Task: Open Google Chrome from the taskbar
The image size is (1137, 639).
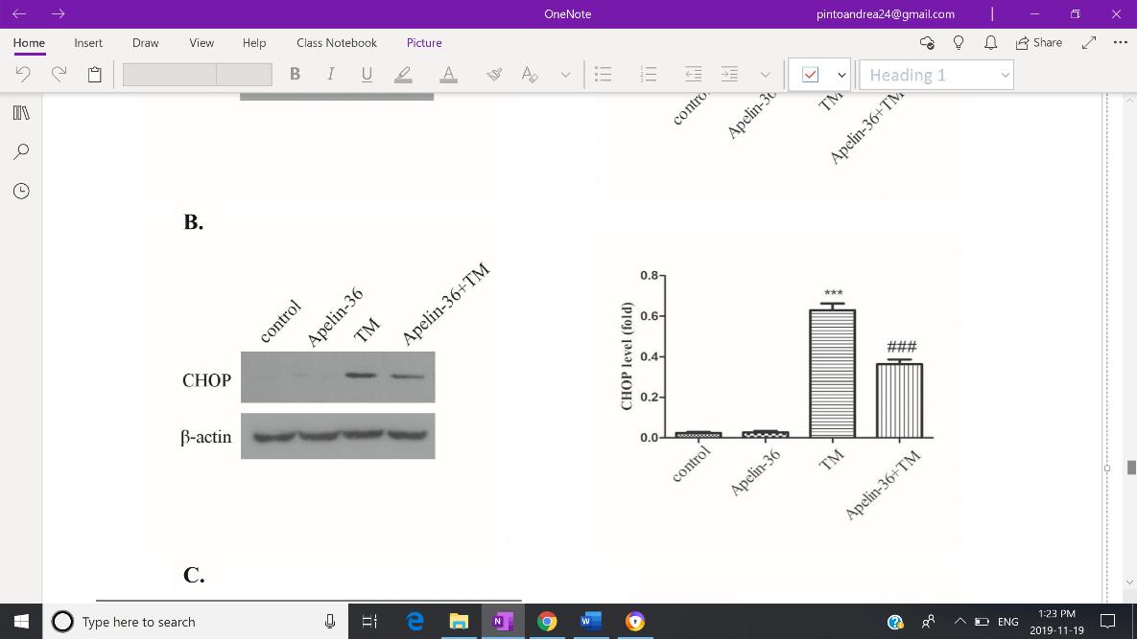Action: click(547, 622)
